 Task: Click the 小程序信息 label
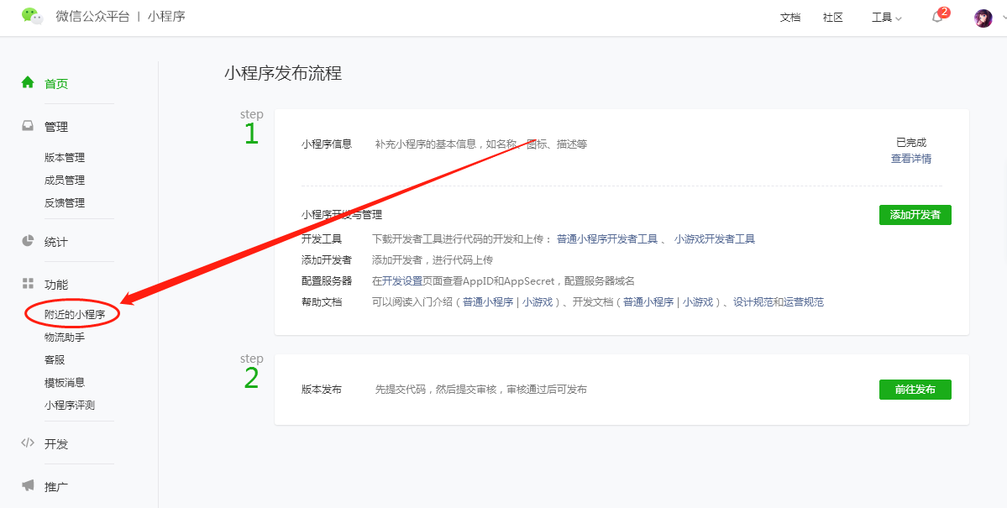click(x=326, y=144)
